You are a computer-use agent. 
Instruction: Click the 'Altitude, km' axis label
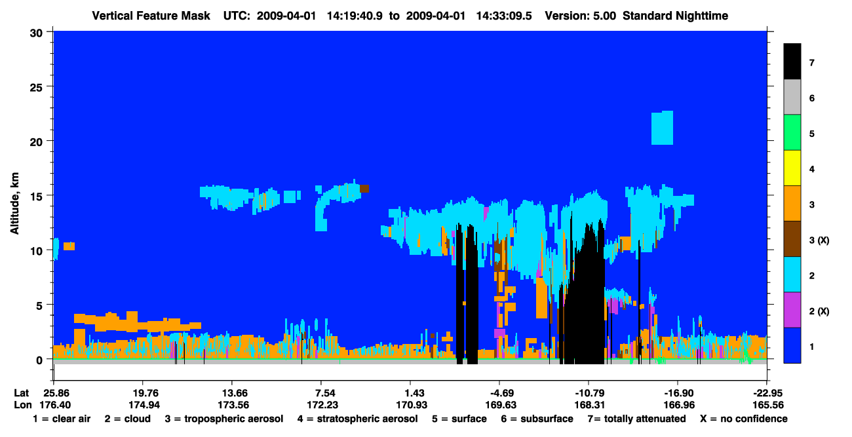pyautogui.click(x=14, y=203)
